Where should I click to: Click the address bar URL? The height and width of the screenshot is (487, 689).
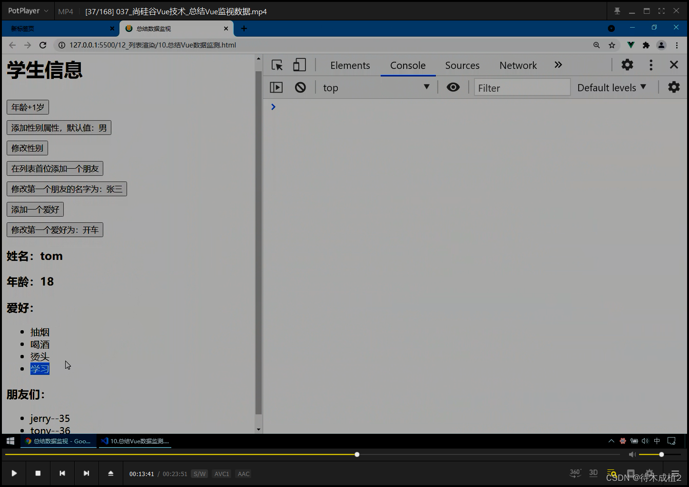tap(153, 45)
